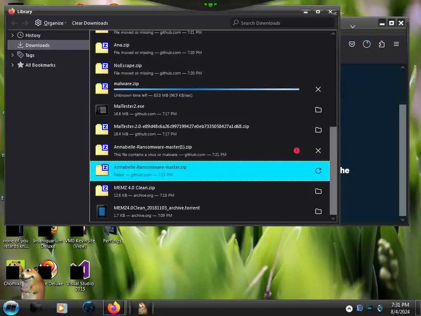This screenshot has width=421, height=316.
Task: Select the NoEscape.zip download entry
Action: 210,69
